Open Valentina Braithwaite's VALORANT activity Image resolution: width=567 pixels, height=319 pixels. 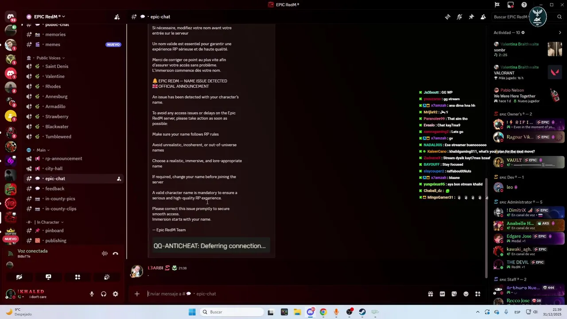(x=529, y=73)
